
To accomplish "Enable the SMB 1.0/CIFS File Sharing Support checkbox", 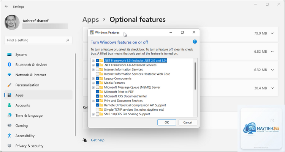I will 97,114.
